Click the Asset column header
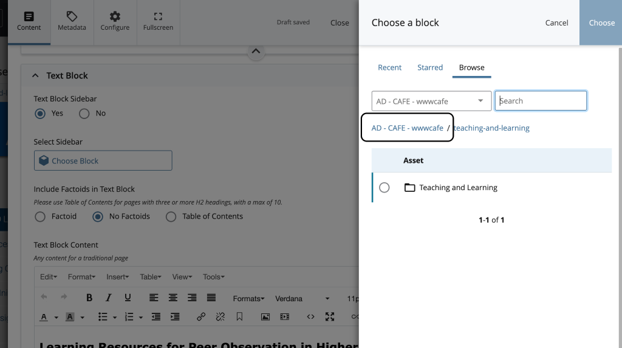 (413, 160)
